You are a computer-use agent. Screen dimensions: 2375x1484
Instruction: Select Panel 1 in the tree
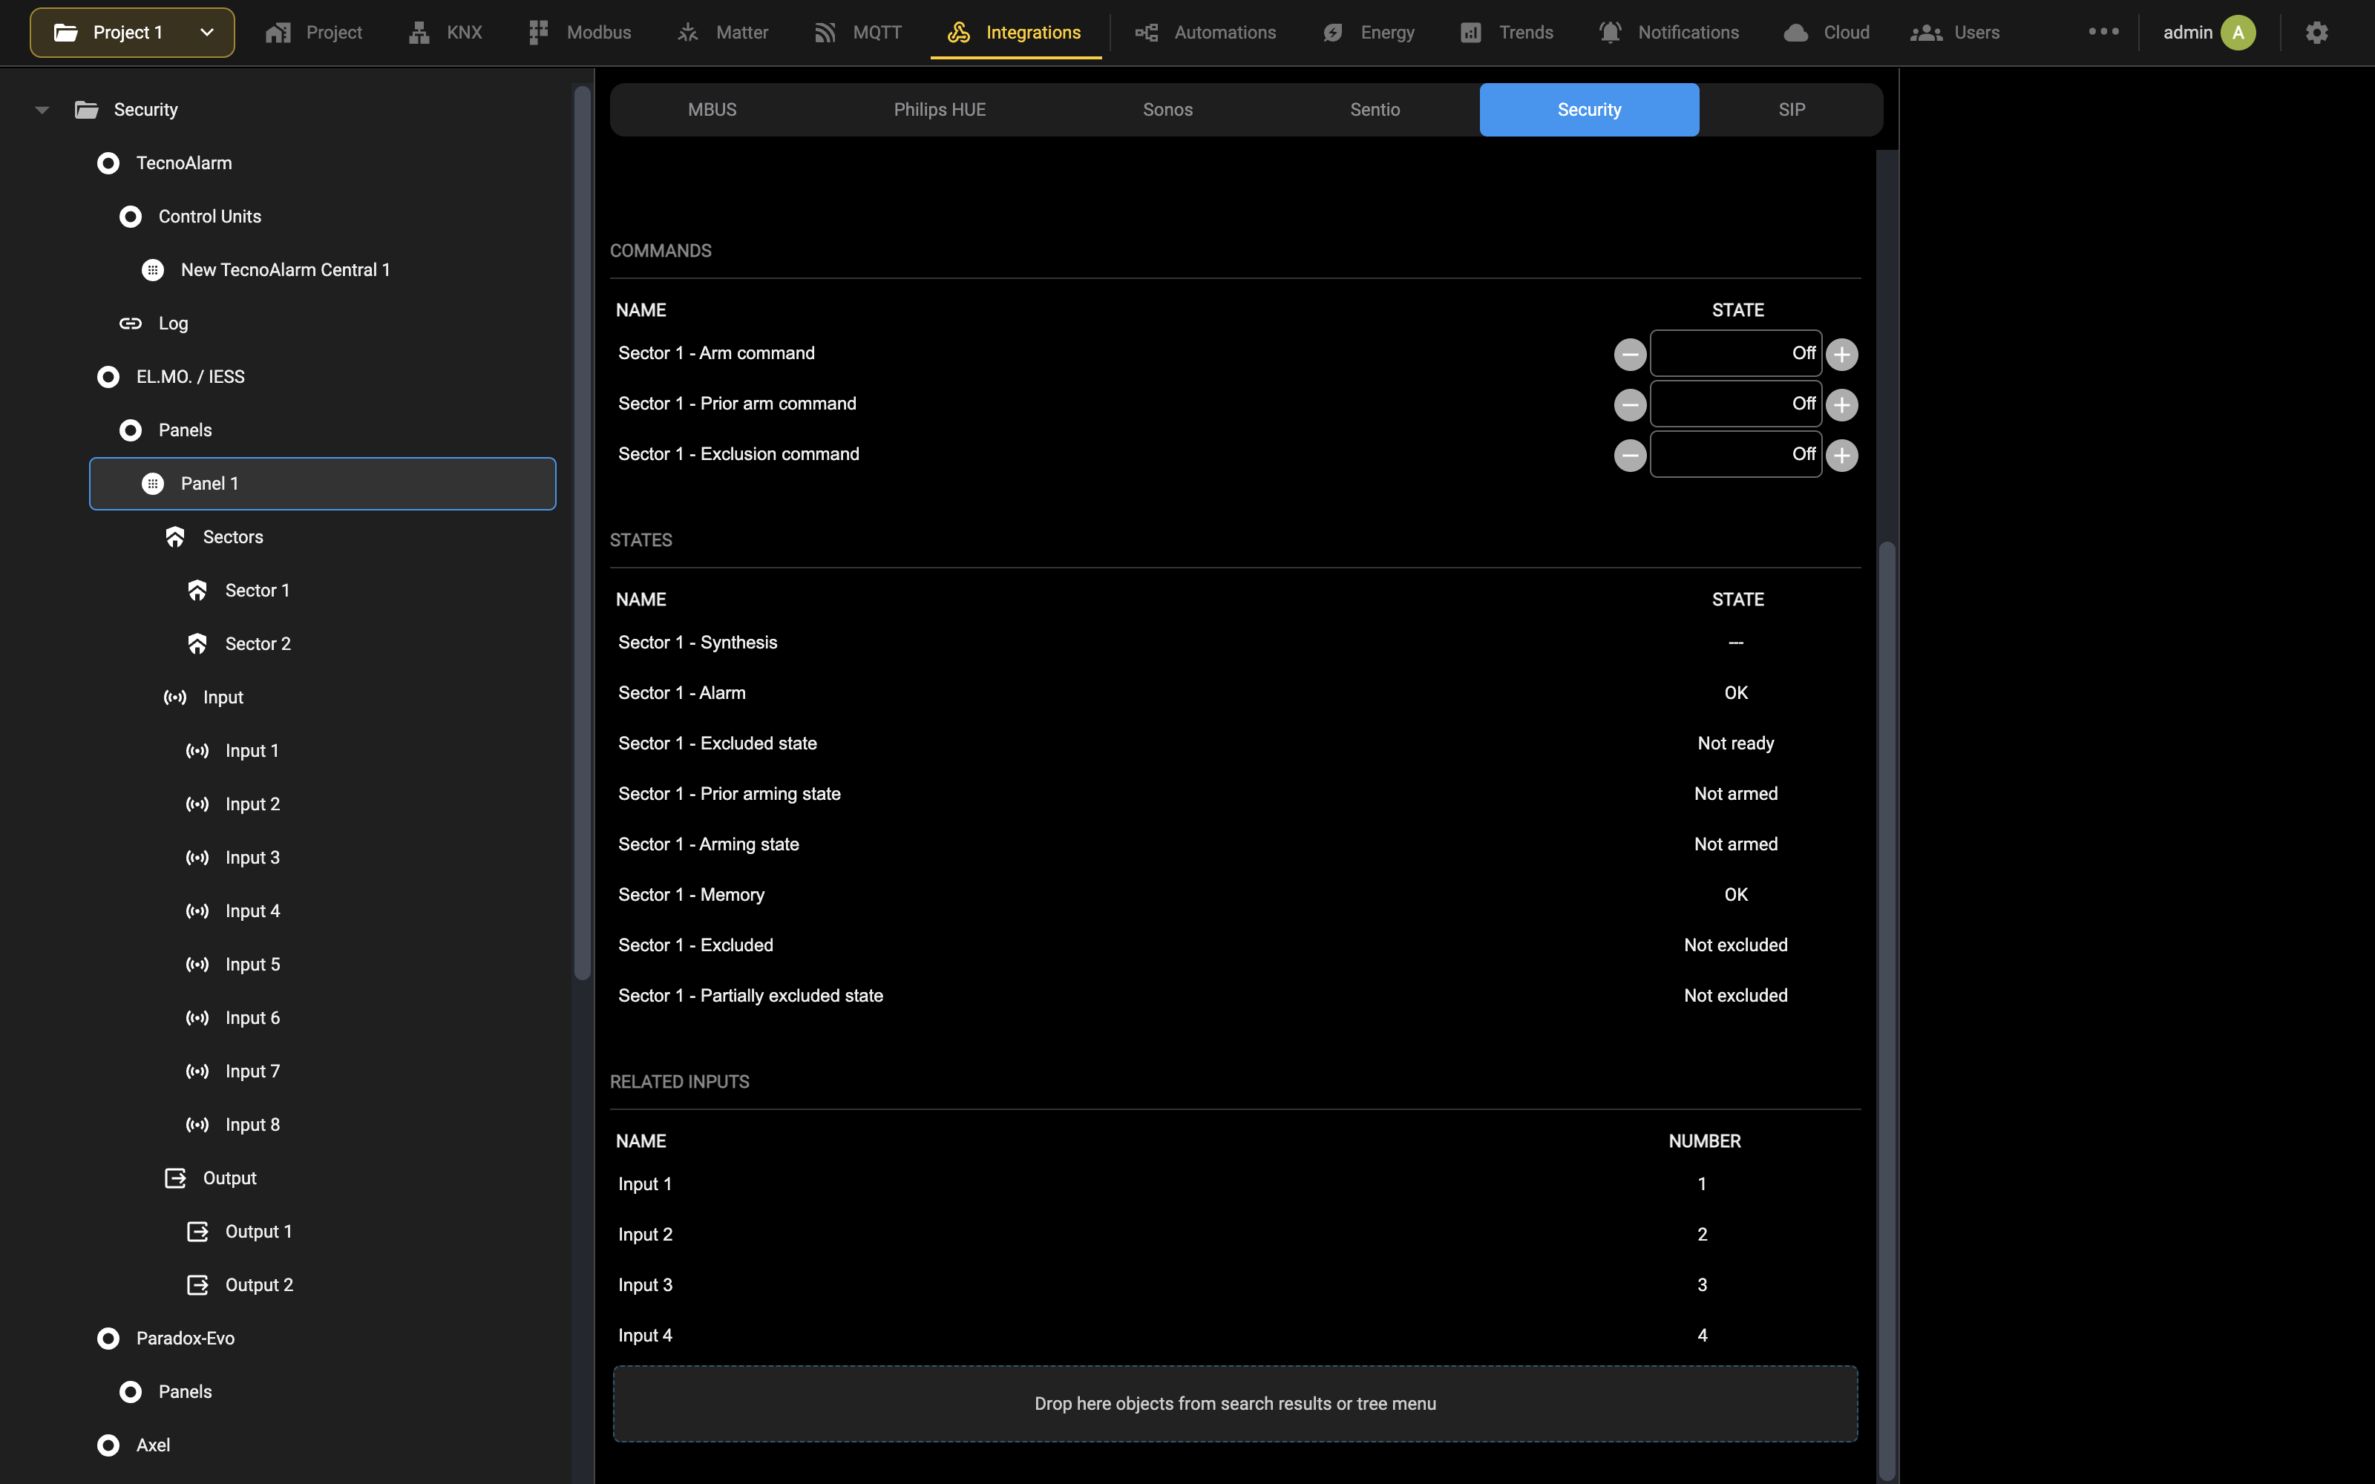tap(323, 484)
